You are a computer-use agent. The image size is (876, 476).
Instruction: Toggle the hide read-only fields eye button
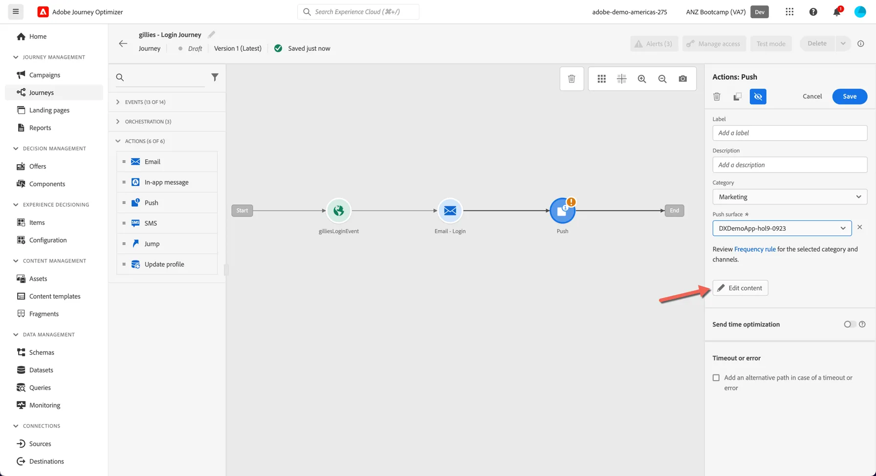click(758, 96)
